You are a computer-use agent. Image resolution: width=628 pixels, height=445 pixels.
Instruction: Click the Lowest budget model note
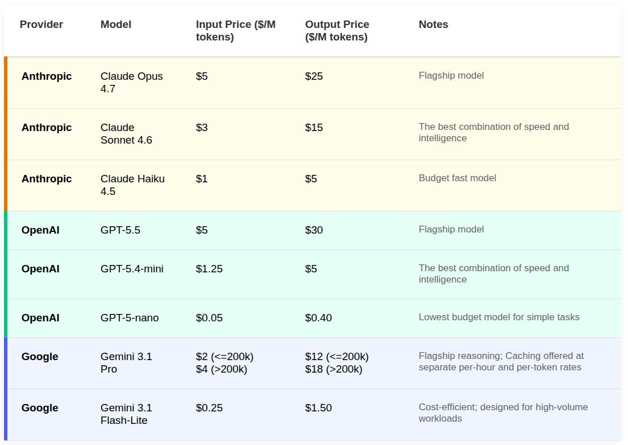coord(499,317)
